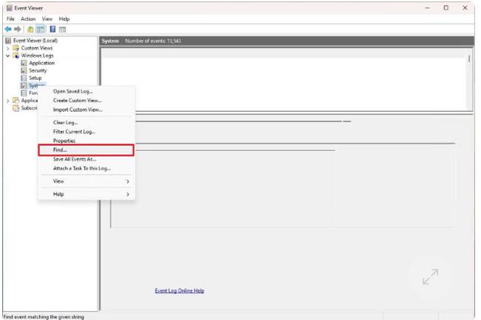
Task: Select Filter Current Log... menu entry
Action: 74,132
